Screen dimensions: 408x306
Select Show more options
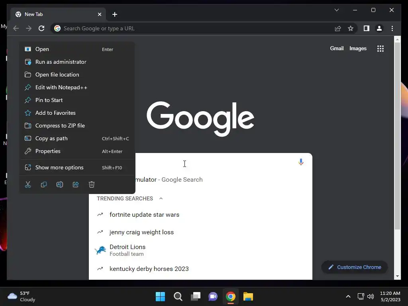coord(77,168)
